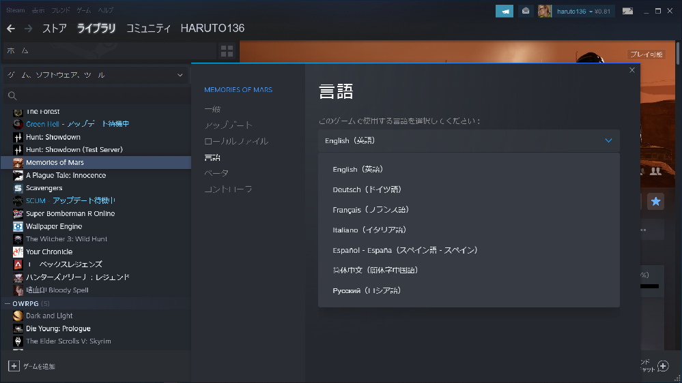Viewport: 682px width, 383px height.
Task: Open the 一般 (General) properties tab
Action: coord(212,110)
